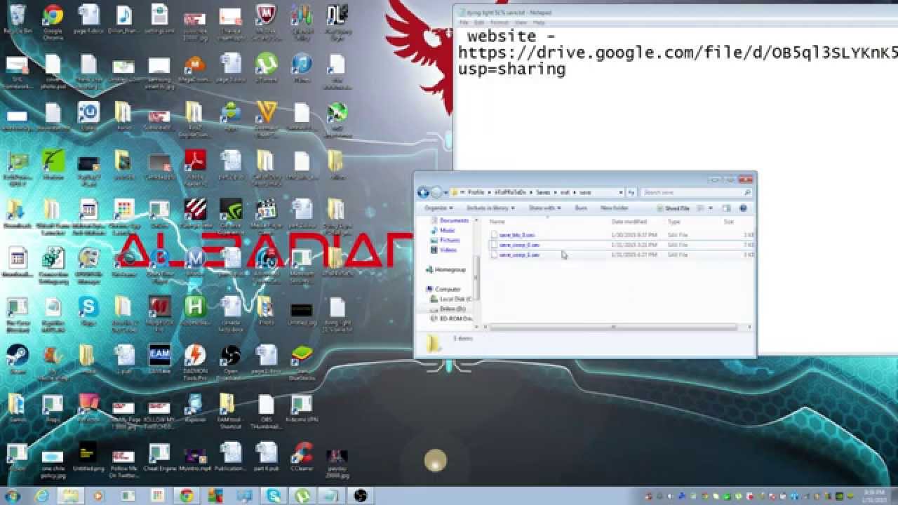
Task: Switch to Skype on the taskbar
Action: coord(274,496)
